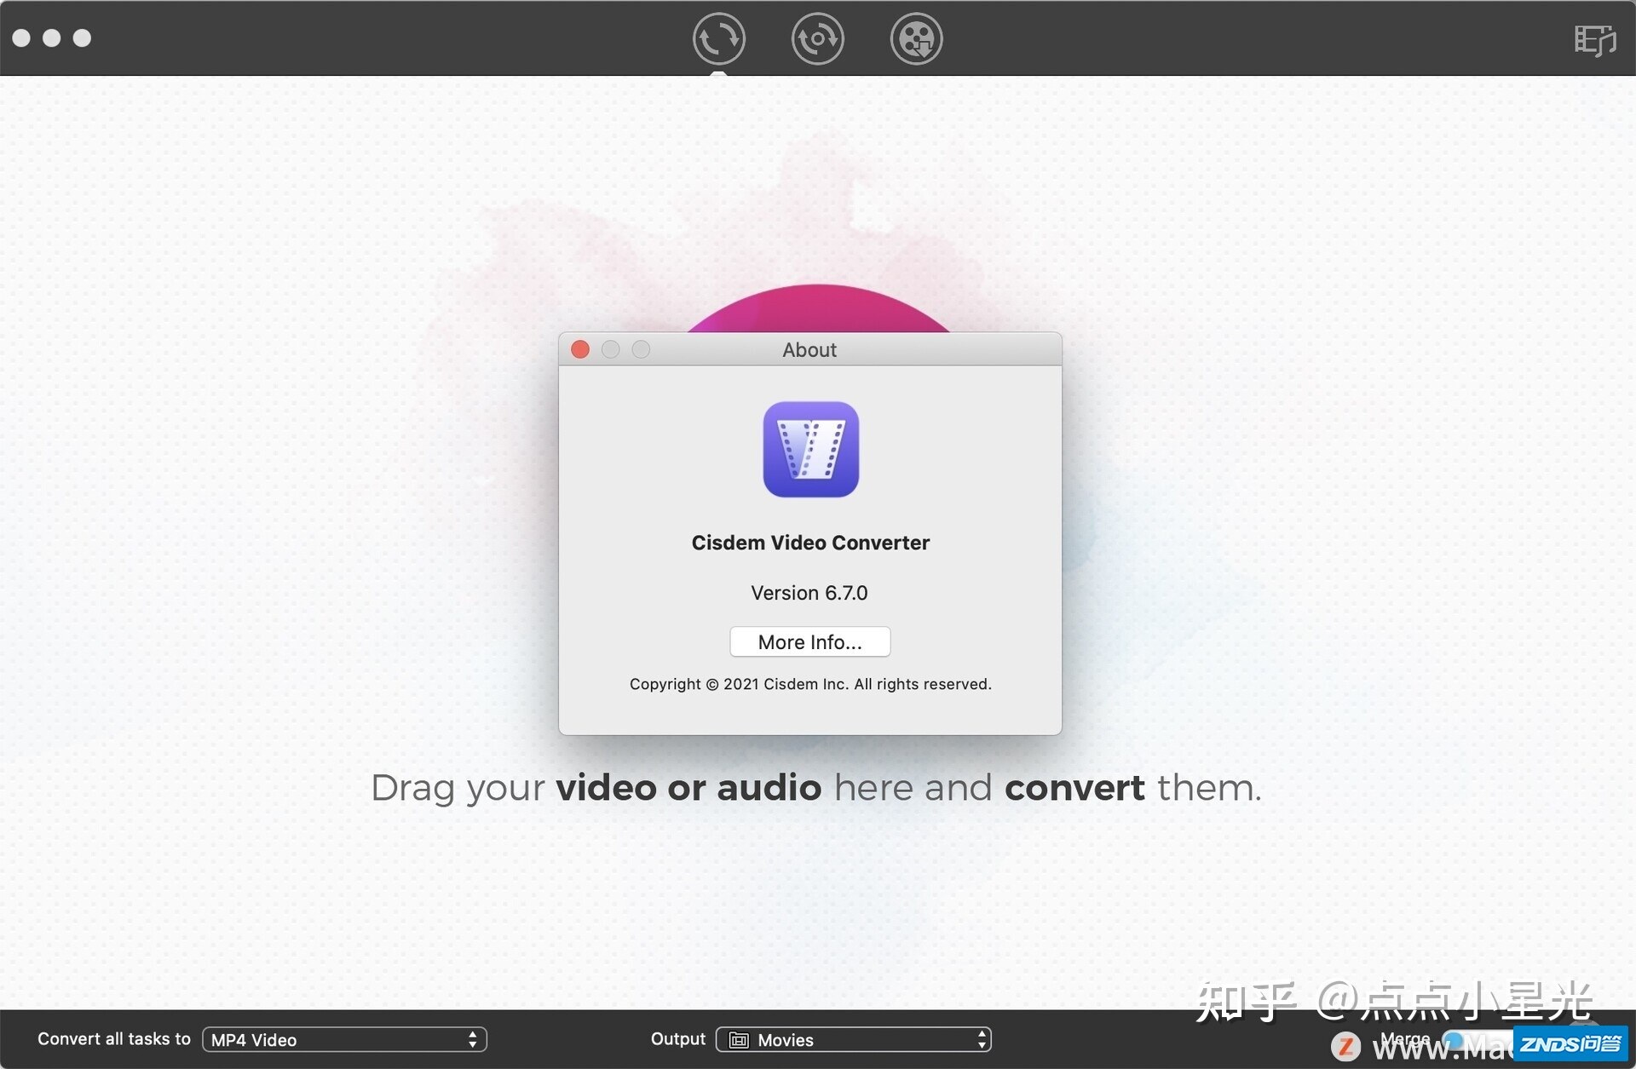Click the About title bar text

809,349
